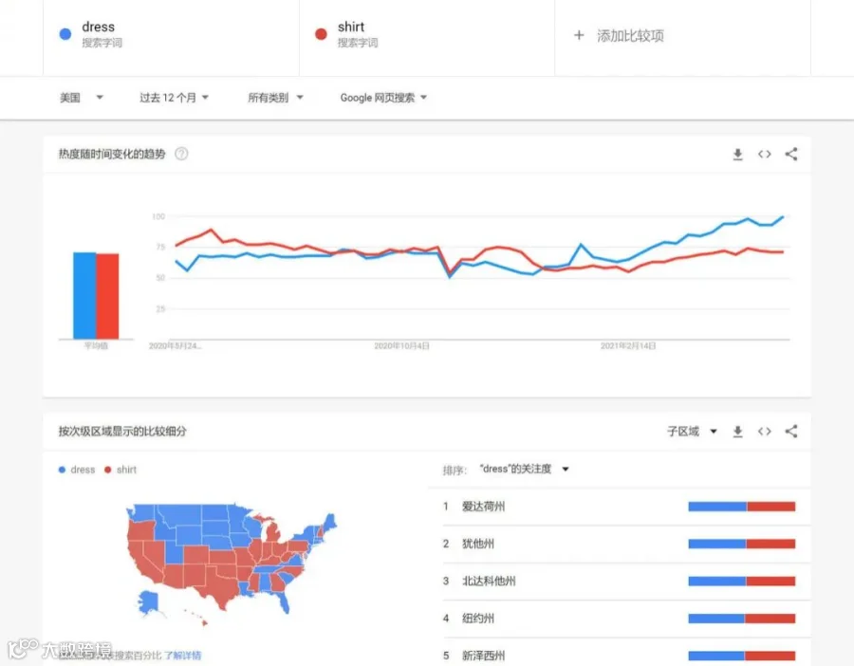This screenshot has height=666, width=854.
Task: Click the blue dress average bar
Action: (84, 296)
